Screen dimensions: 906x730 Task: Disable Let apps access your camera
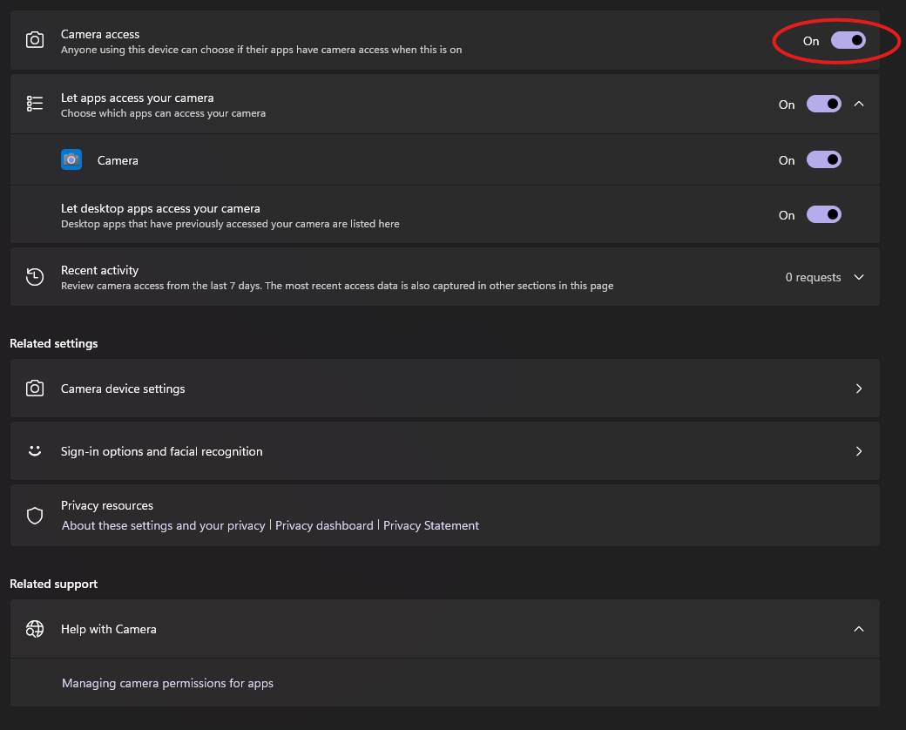coord(823,104)
